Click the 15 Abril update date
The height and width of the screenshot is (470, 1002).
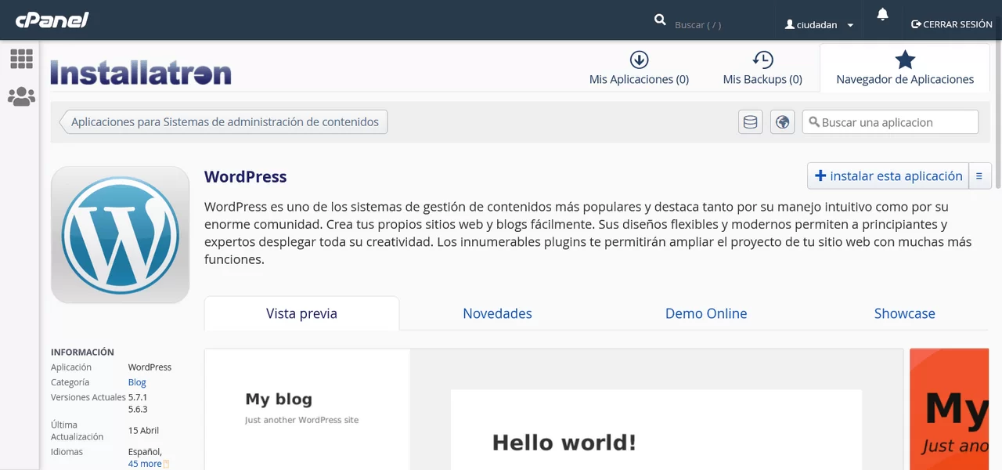[143, 431]
